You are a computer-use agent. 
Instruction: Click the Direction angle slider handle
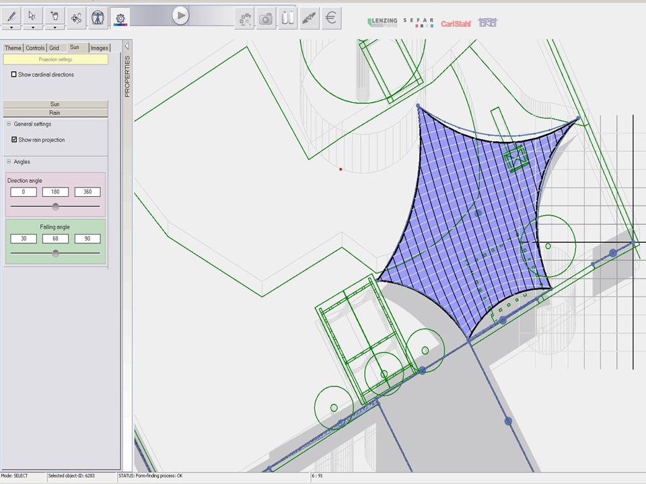[56, 206]
